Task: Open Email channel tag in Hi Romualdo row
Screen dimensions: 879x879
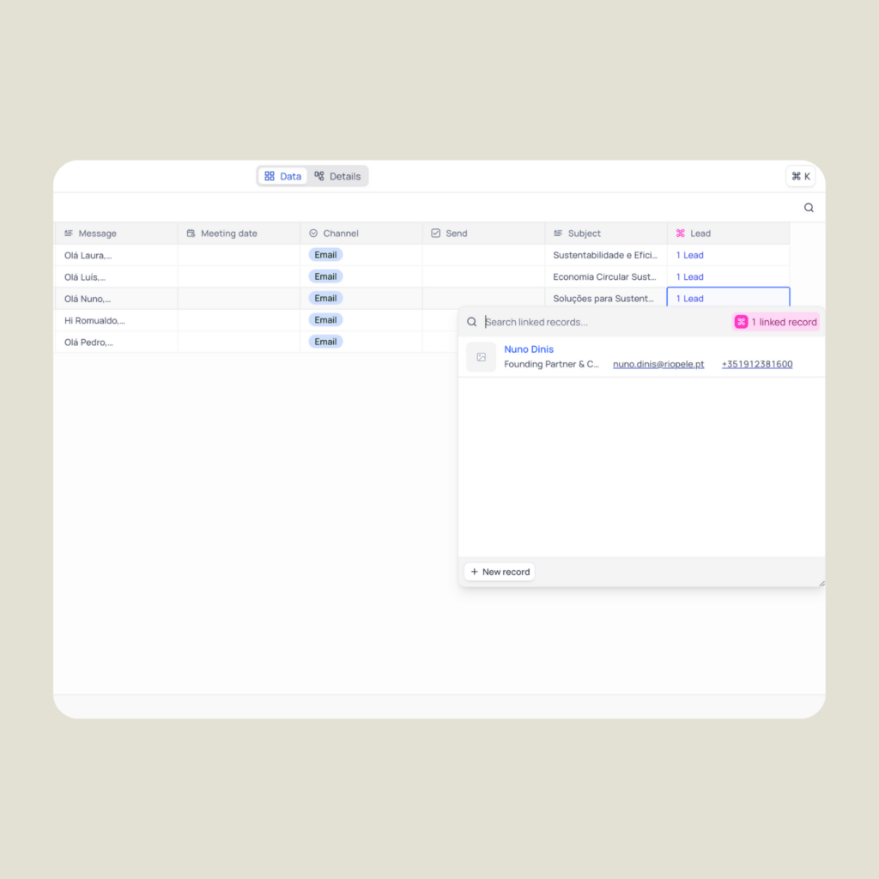Action: coord(325,320)
